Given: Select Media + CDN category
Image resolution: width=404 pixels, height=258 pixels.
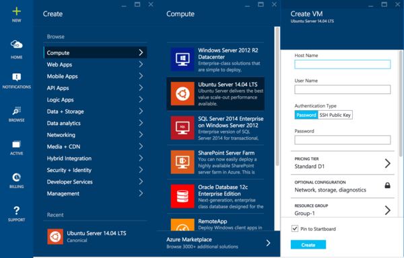Looking at the screenshot, I should [x=95, y=146].
